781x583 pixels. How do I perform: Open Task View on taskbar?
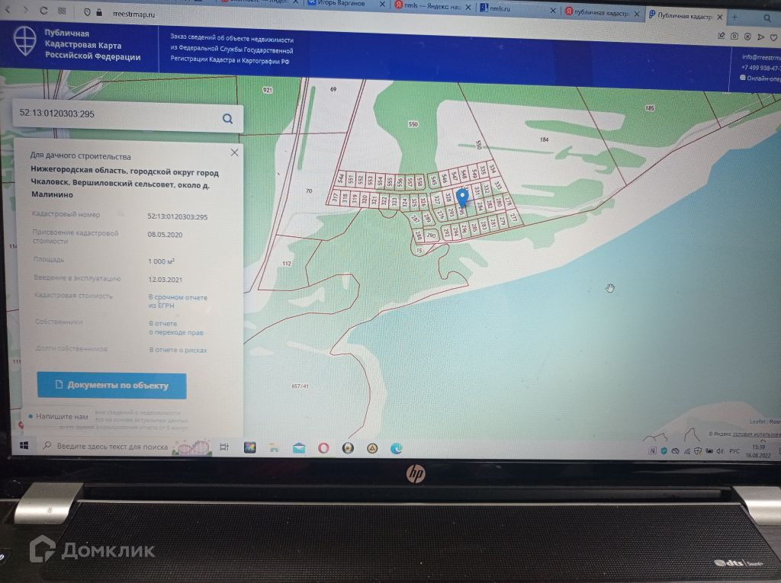click(224, 447)
